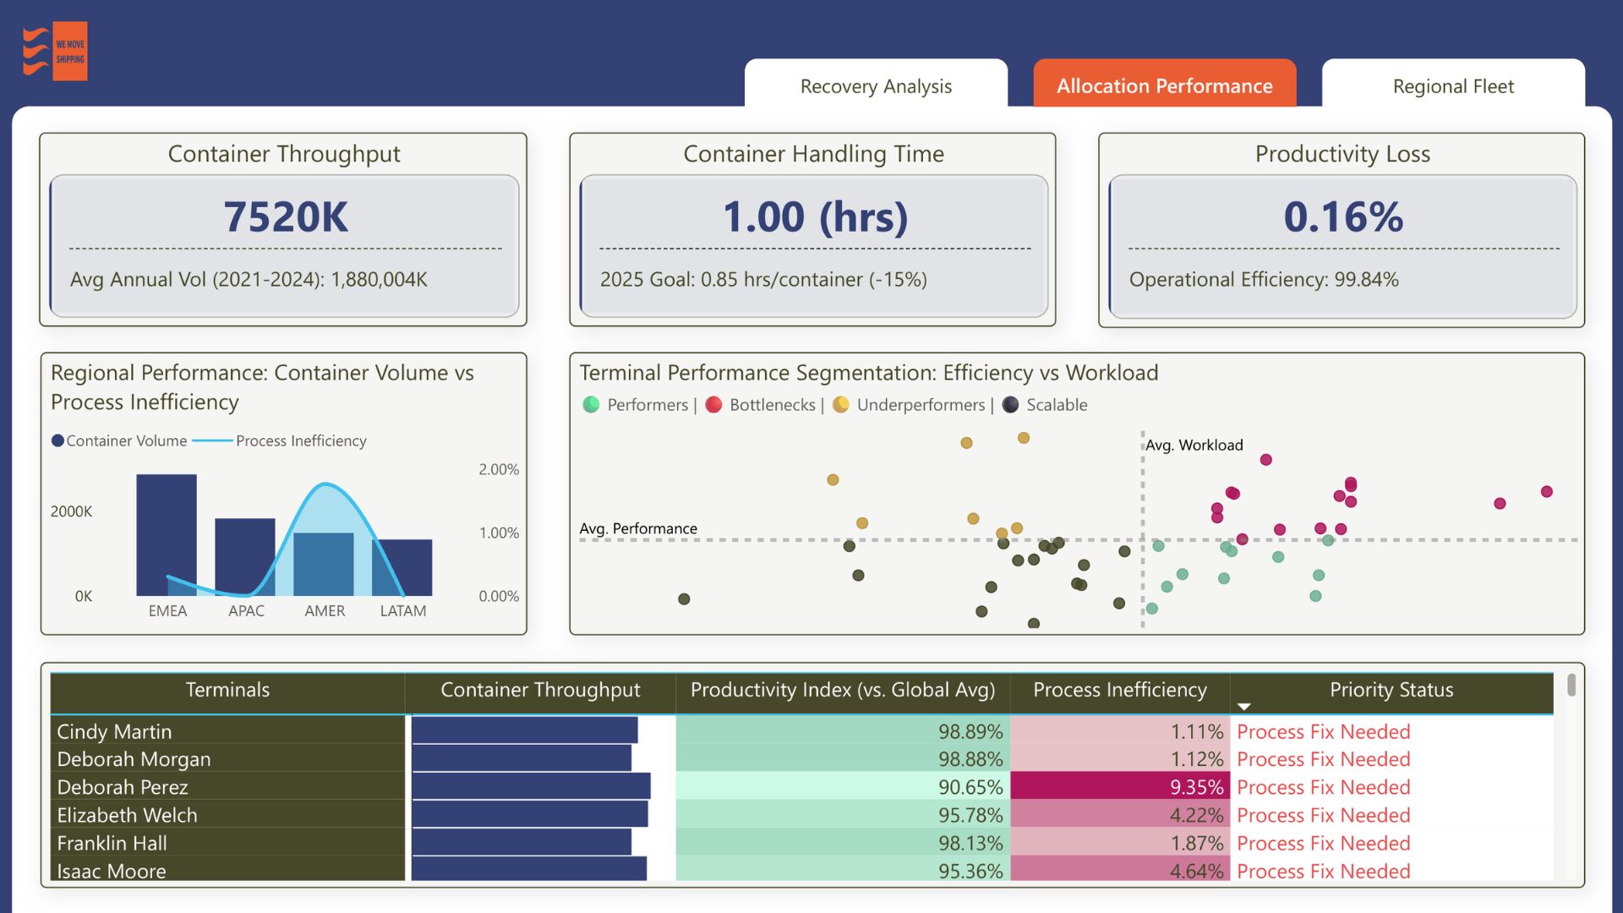Switch to the Regional Fleet tab

click(1452, 85)
